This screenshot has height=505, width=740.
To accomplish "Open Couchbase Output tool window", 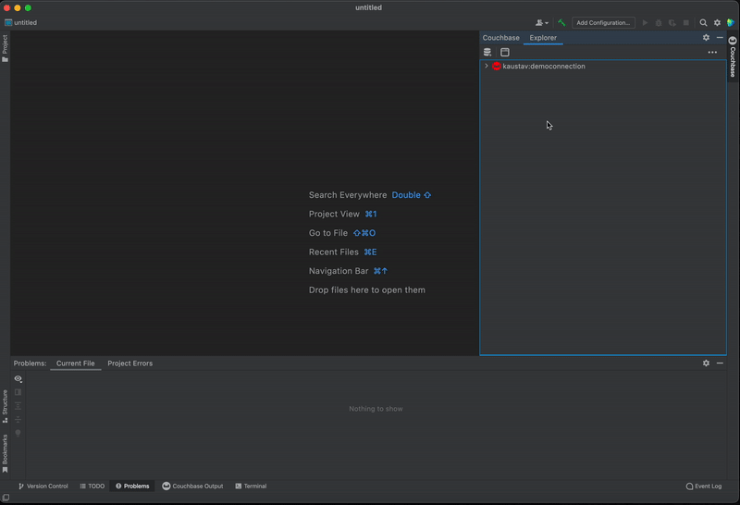I will [192, 487].
